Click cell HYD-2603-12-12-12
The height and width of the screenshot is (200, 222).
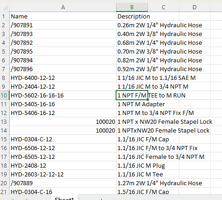click(x=63, y=175)
